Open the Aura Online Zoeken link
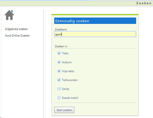 (x=17, y=35)
